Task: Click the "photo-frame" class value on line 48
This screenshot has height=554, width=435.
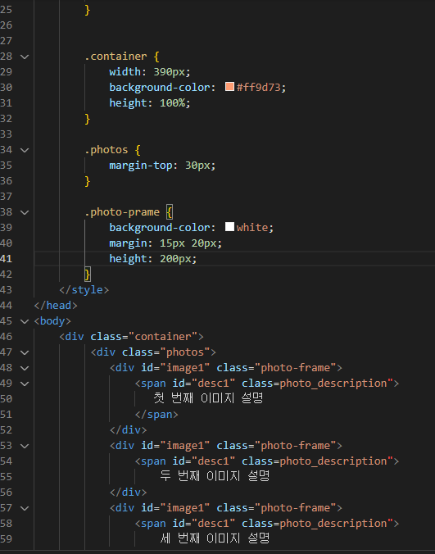Action: 296,367
